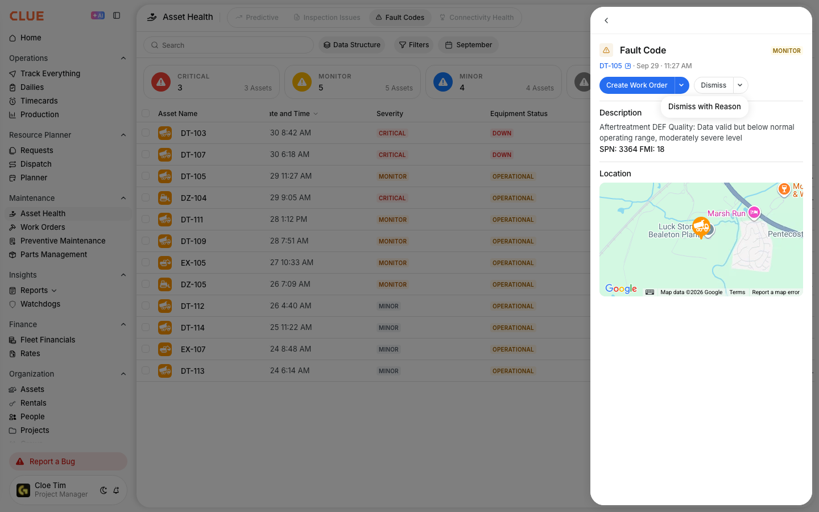Image resolution: width=819 pixels, height=512 pixels.
Task: Switch to the Inspection Issues tab
Action: point(327,18)
